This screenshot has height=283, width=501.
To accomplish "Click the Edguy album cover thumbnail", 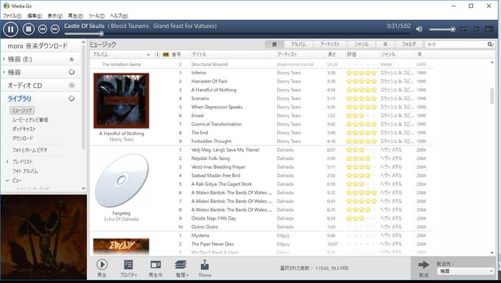I will 121,246.
